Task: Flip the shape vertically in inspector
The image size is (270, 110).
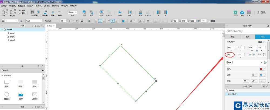Action: pyautogui.click(x=254, y=54)
